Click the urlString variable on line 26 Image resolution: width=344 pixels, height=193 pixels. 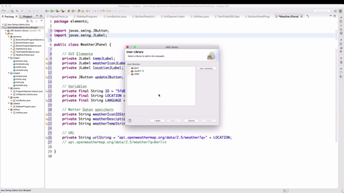(x=102, y=138)
